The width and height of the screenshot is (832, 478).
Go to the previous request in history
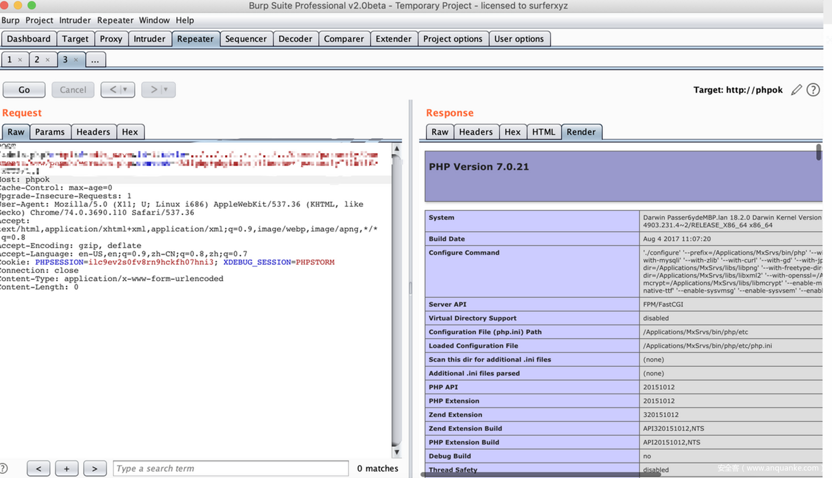pyautogui.click(x=112, y=90)
